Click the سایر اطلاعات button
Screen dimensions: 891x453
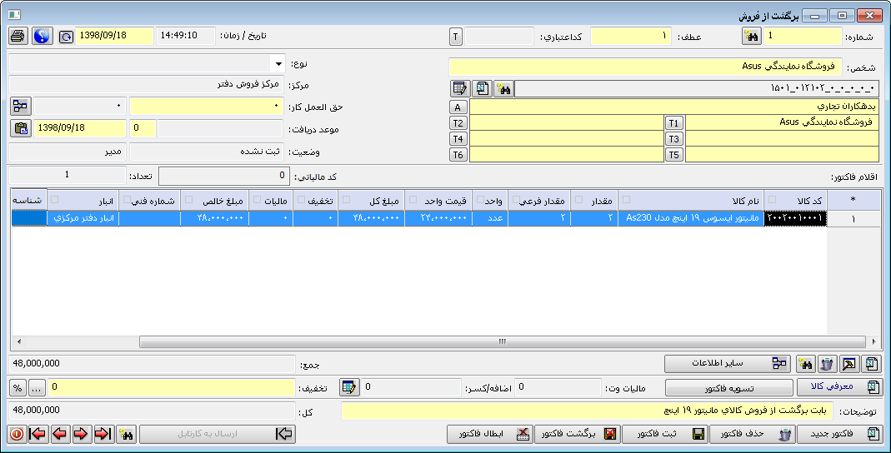(727, 364)
